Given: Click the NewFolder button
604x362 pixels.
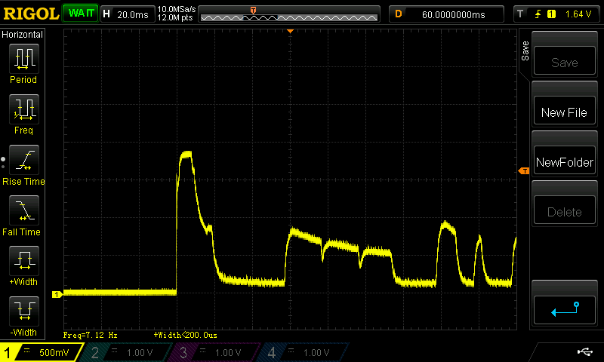Looking at the screenshot, I should [564, 161].
